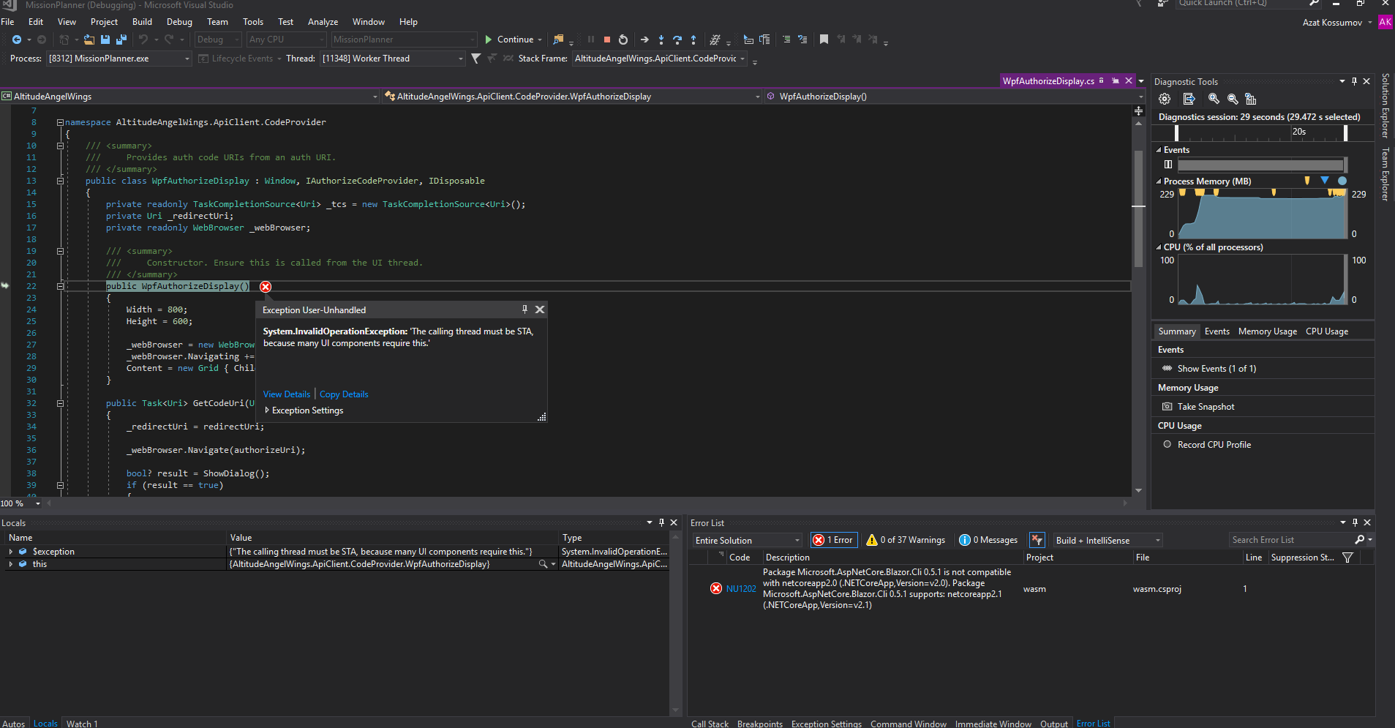Image resolution: width=1395 pixels, height=728 pixels.
Task: Click the Undo icon in toolbar
Action: tap(143, 40)
